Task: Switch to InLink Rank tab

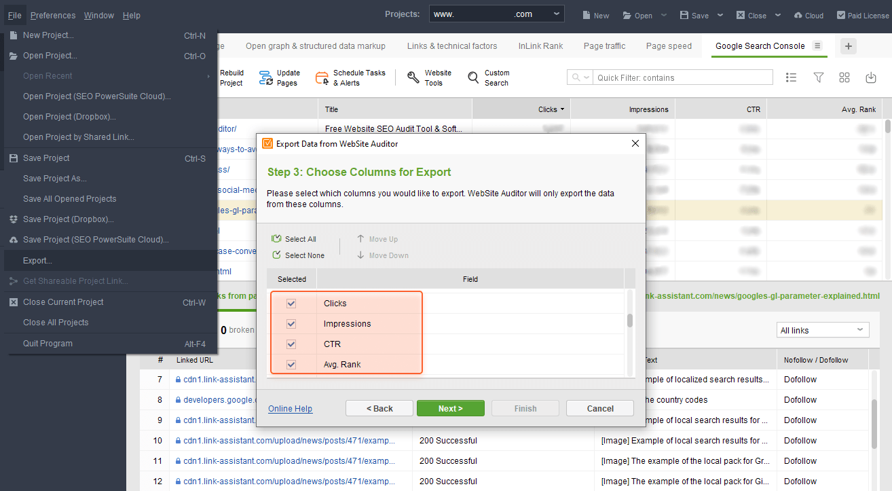Action: 540,46
